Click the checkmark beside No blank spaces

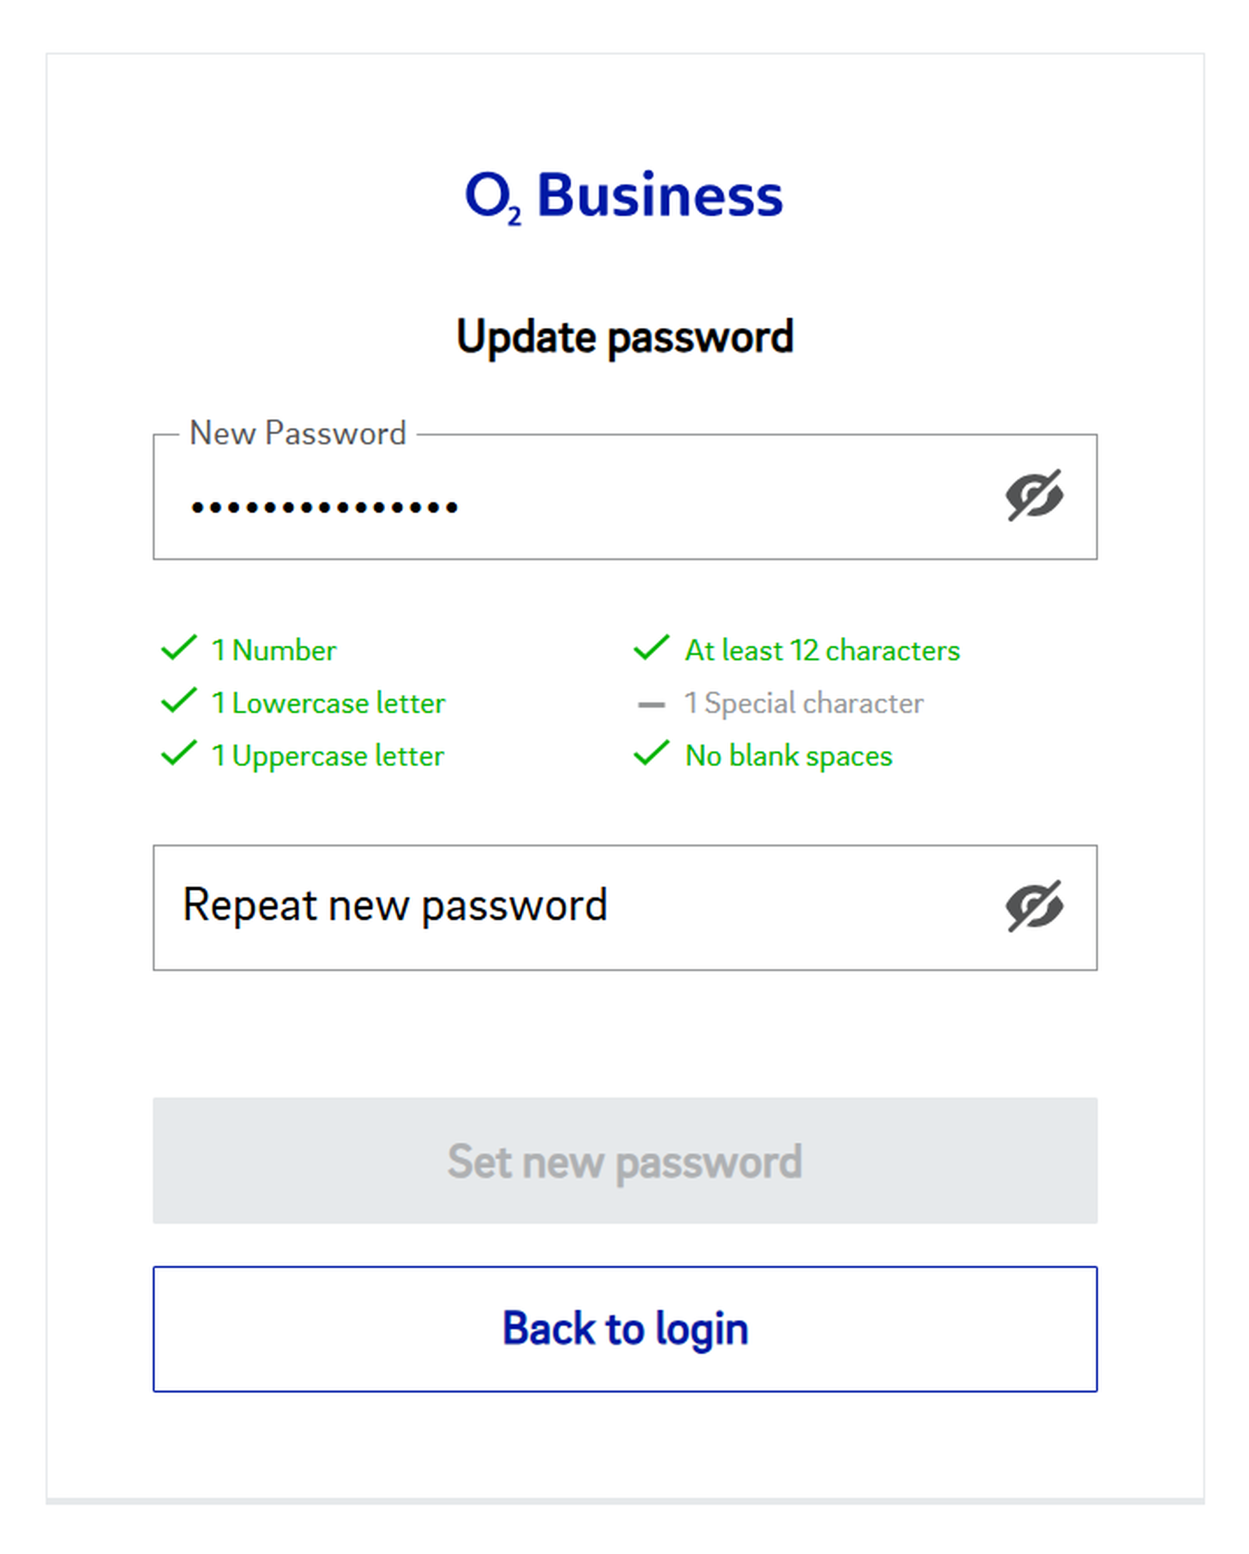pyautogui.click(x=651, y=753)
